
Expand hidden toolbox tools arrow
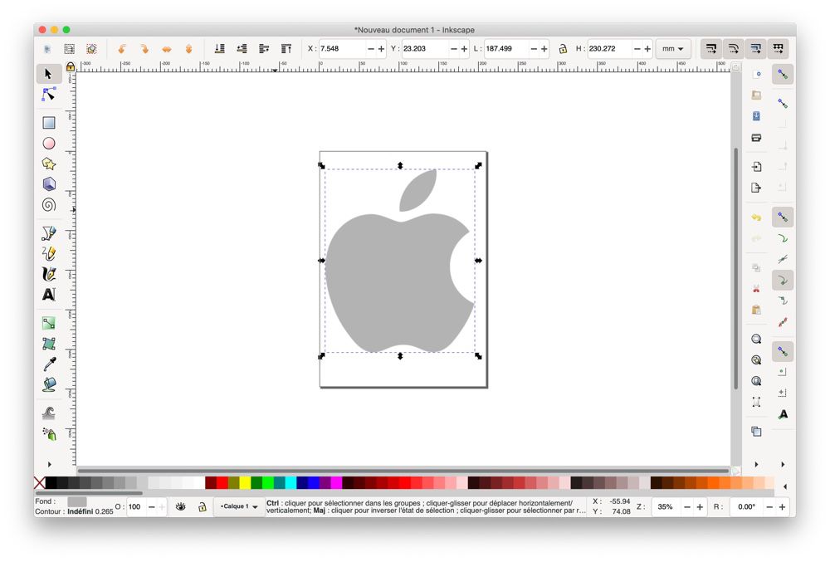pos(49,464)
